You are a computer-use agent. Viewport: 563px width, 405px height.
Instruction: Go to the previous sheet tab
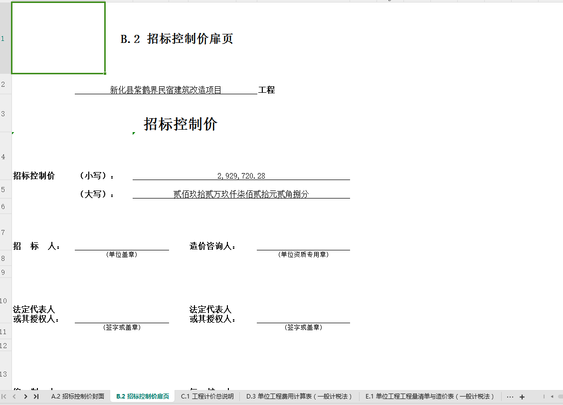14,397
